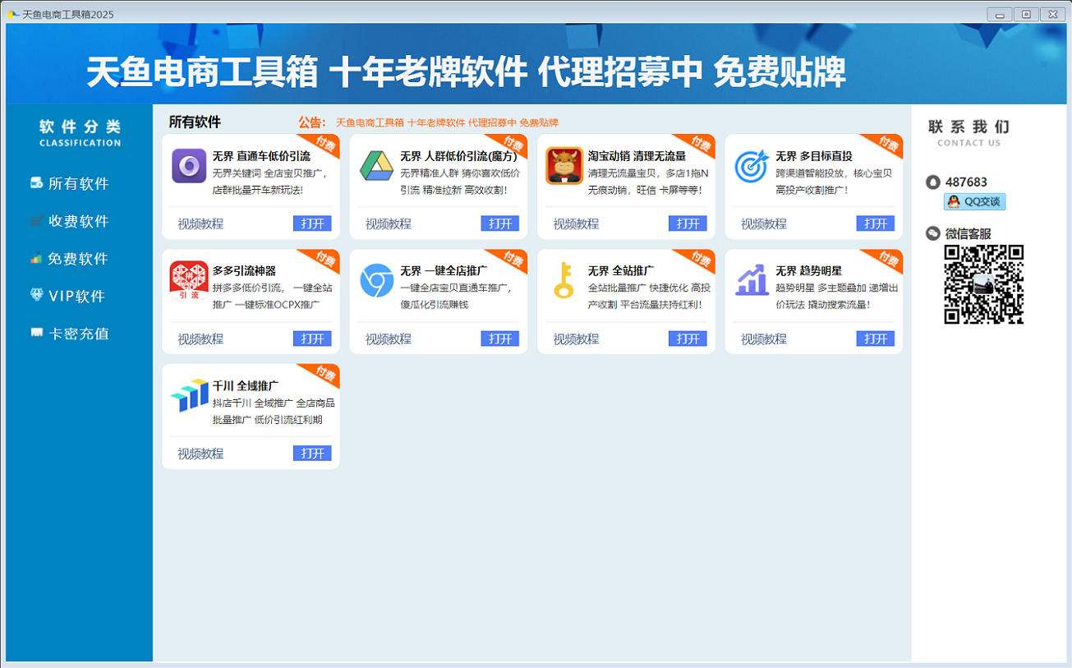Open 千川 全域推广 with 打开 button
The width and height of the screenshot is (1072, 668).
312,454
